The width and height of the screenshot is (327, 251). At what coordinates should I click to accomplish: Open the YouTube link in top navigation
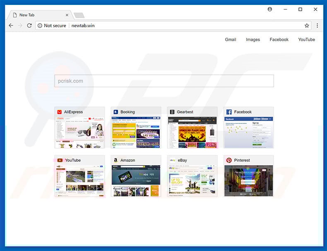(307, 40)
